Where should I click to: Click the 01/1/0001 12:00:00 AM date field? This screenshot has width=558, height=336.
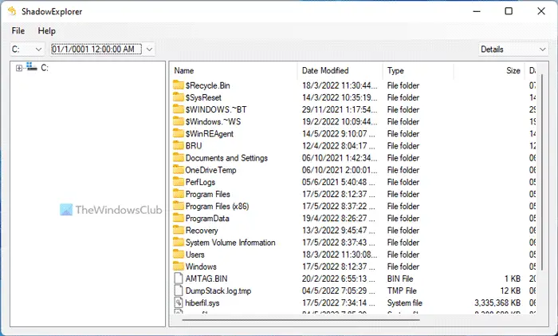[x=96, y=49]
